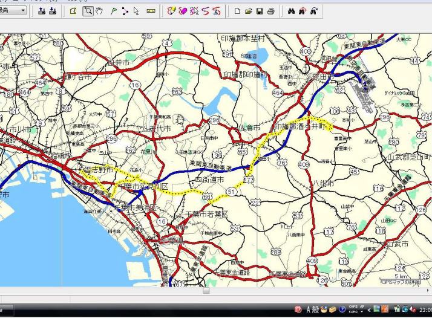Click the GPSマップの詳細 map detail label
This screenshot has height=324, width=432.
(401, 282)
